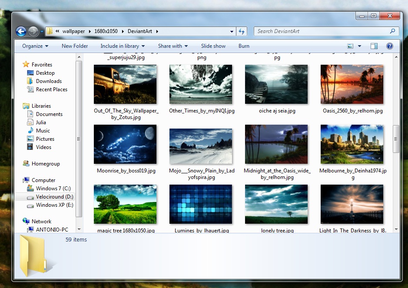Click the file list scrollbar thumb
408x288 pixels.
396,139
